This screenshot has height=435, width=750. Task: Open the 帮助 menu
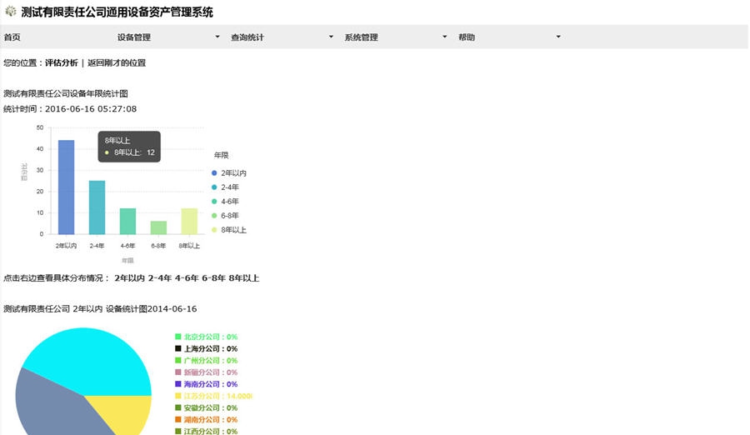pos(467,37)
